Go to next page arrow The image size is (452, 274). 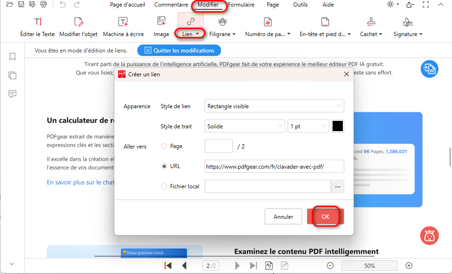coord(237,266)
